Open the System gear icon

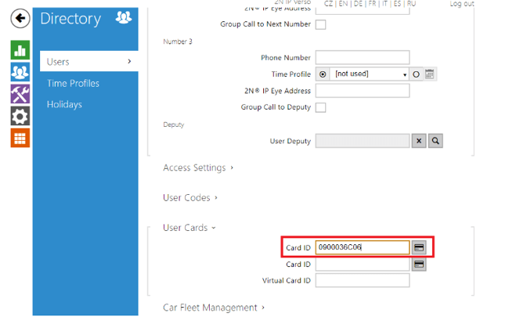tap(20, 116)
